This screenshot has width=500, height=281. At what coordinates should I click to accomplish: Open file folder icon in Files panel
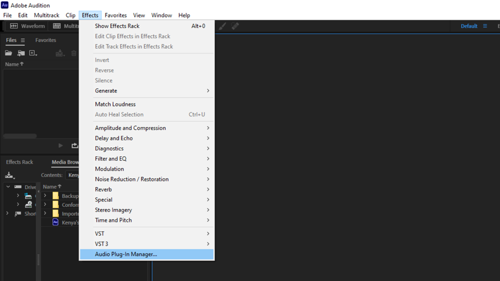[9, 53]
